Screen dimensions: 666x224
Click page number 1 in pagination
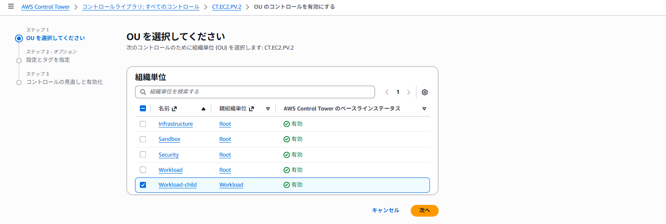click(x=398, y=92)
